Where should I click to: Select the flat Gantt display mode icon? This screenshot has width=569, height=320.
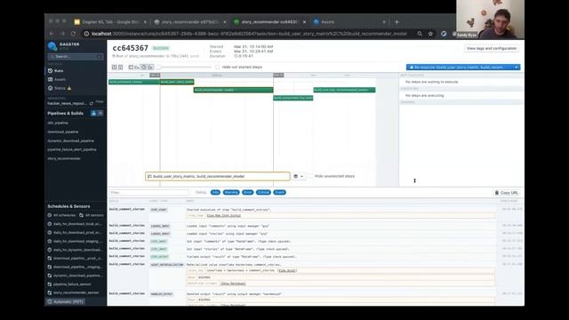coord(131,68)
